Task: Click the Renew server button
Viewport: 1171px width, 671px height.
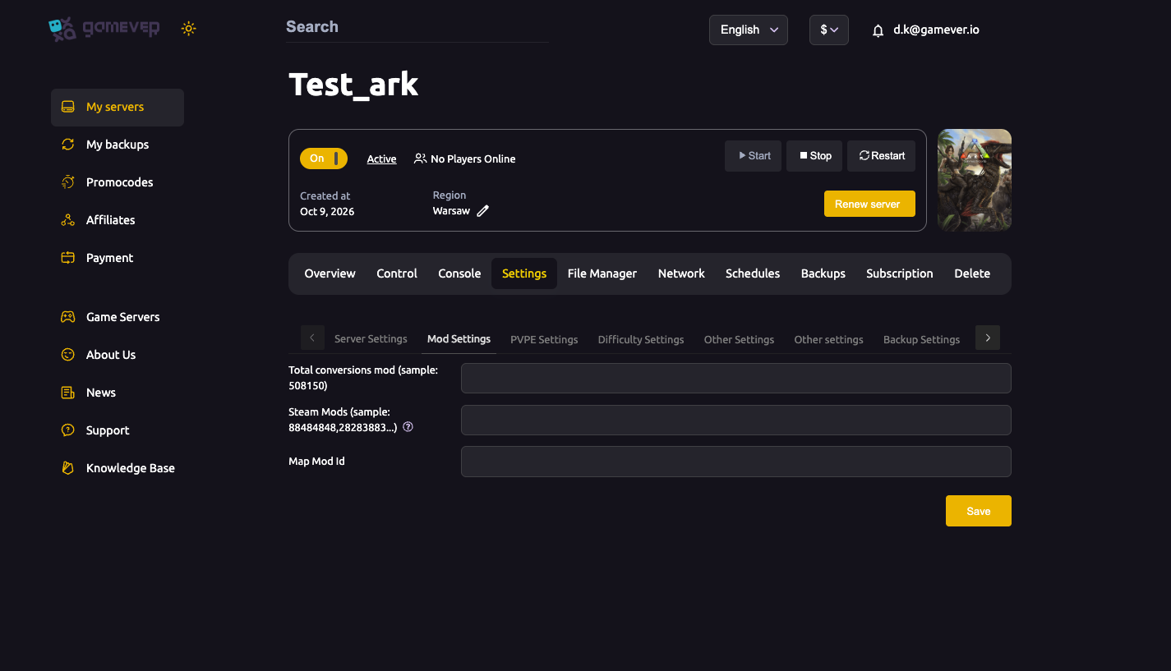Action: tap(869, 204)
